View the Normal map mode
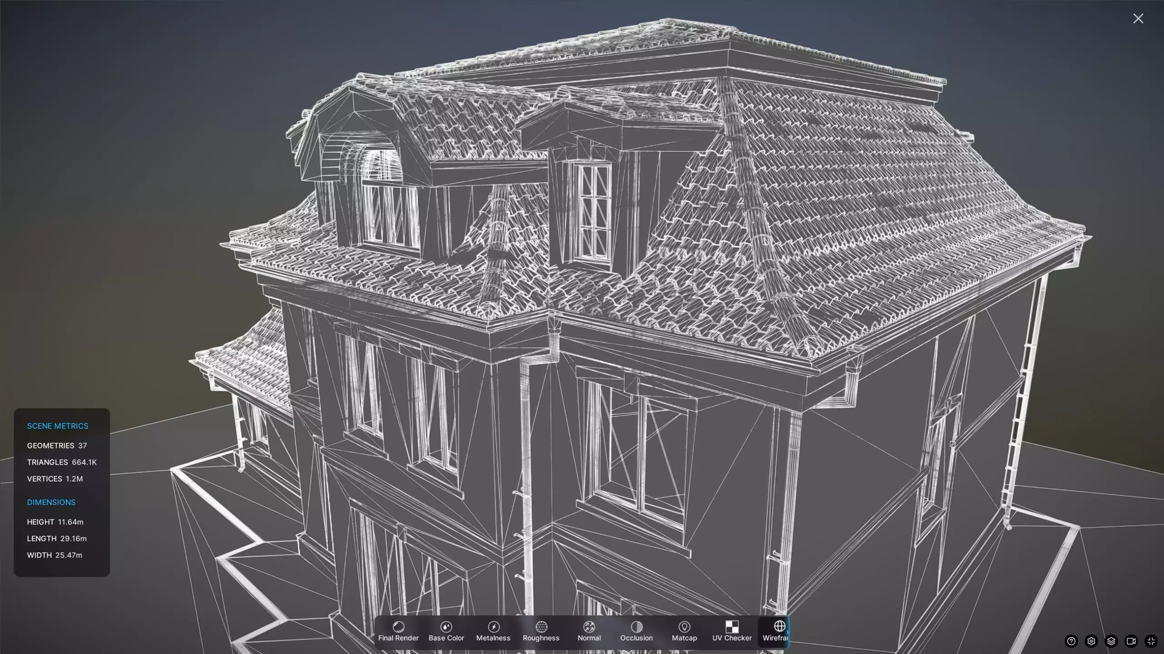 click(x=589, y=631)
